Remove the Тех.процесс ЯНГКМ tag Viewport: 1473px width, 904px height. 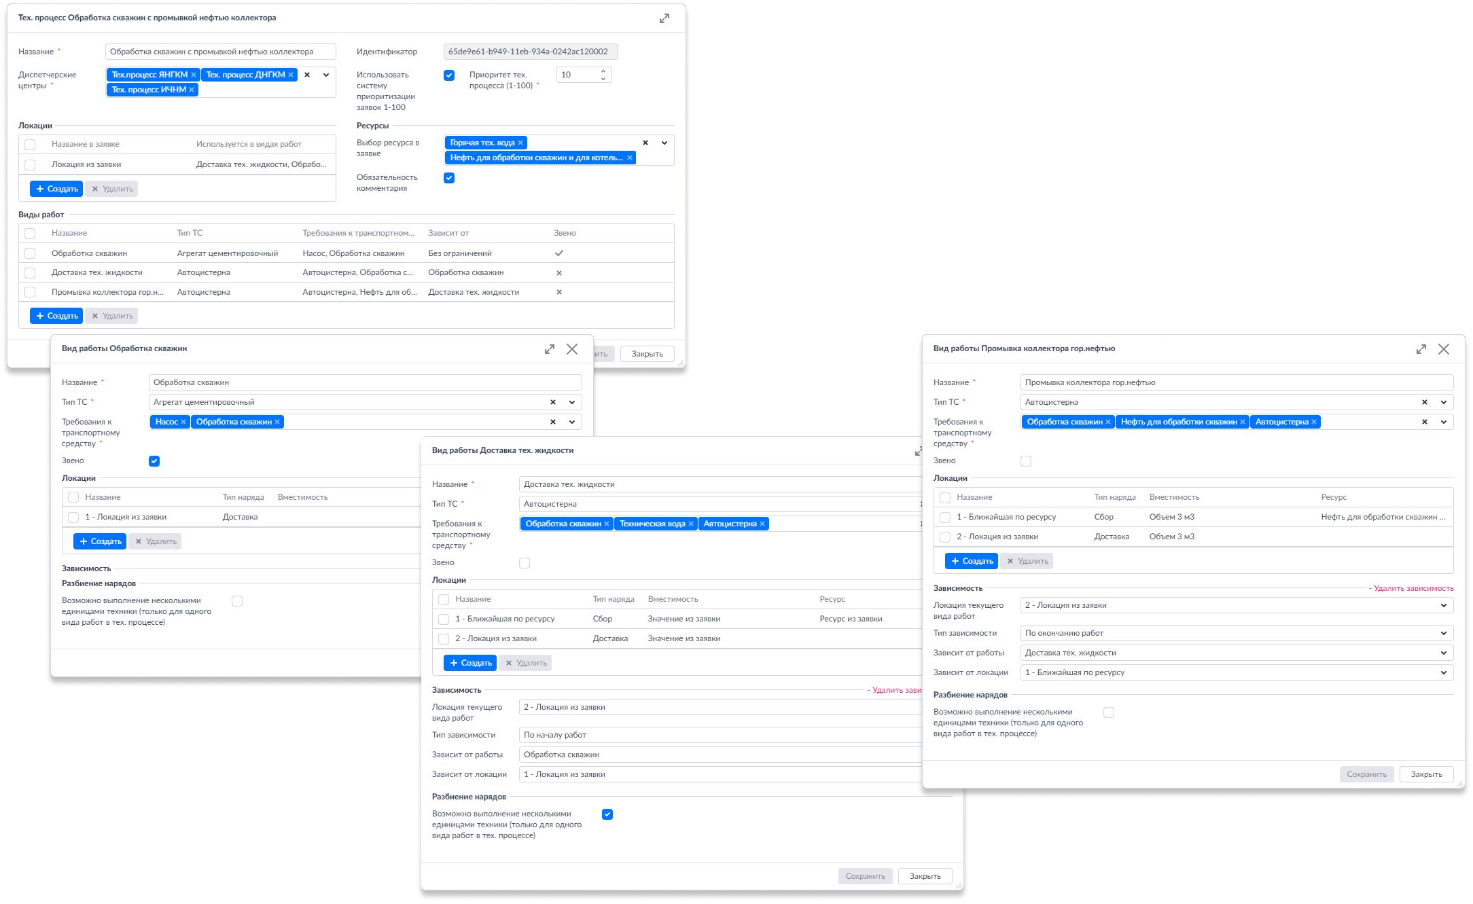click(x=194, y=75)
